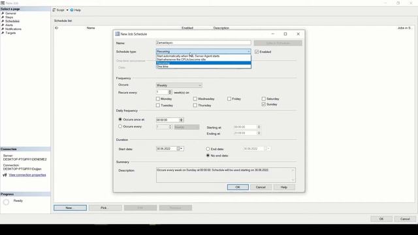Click the New... schedule button
The height and width of the screenshot is (235, 418).
pos(70,208)
